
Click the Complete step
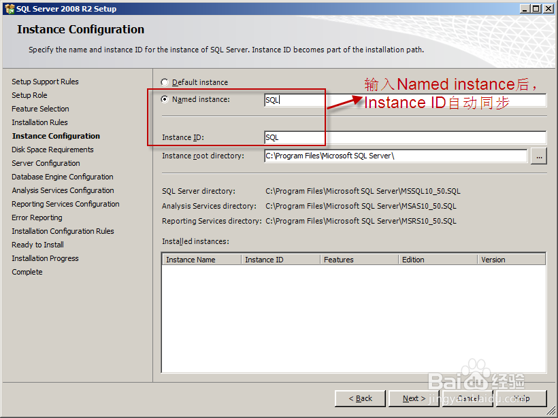click(x=27, y=272)
